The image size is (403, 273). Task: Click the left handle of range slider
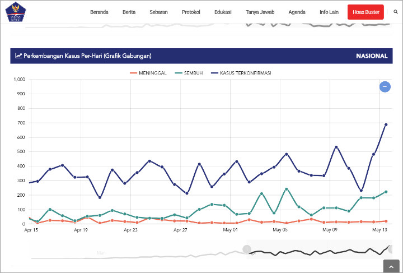pos(247,249)
